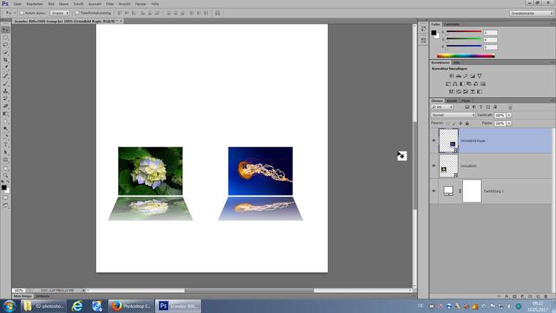This screenshot has height=313, width=556.
Task: Open the Fenster menu
Action: (x=141, y=4)
